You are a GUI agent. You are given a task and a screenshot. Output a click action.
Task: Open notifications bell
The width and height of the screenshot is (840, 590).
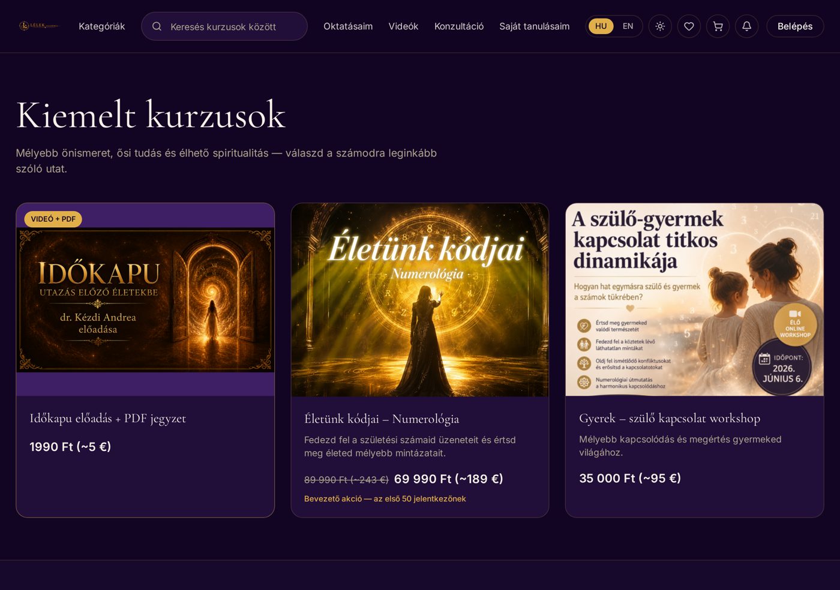pos(746,26)
